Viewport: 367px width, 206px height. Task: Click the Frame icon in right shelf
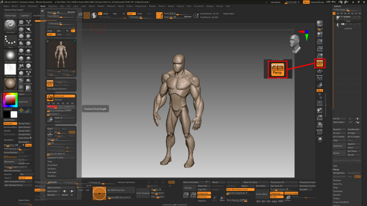click(x=319, y=103)
